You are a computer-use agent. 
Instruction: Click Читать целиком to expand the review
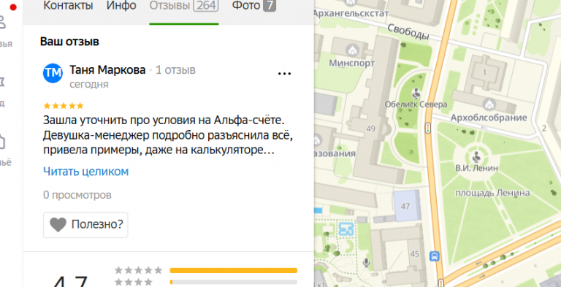pyautogui.click(x=86, y=172)
